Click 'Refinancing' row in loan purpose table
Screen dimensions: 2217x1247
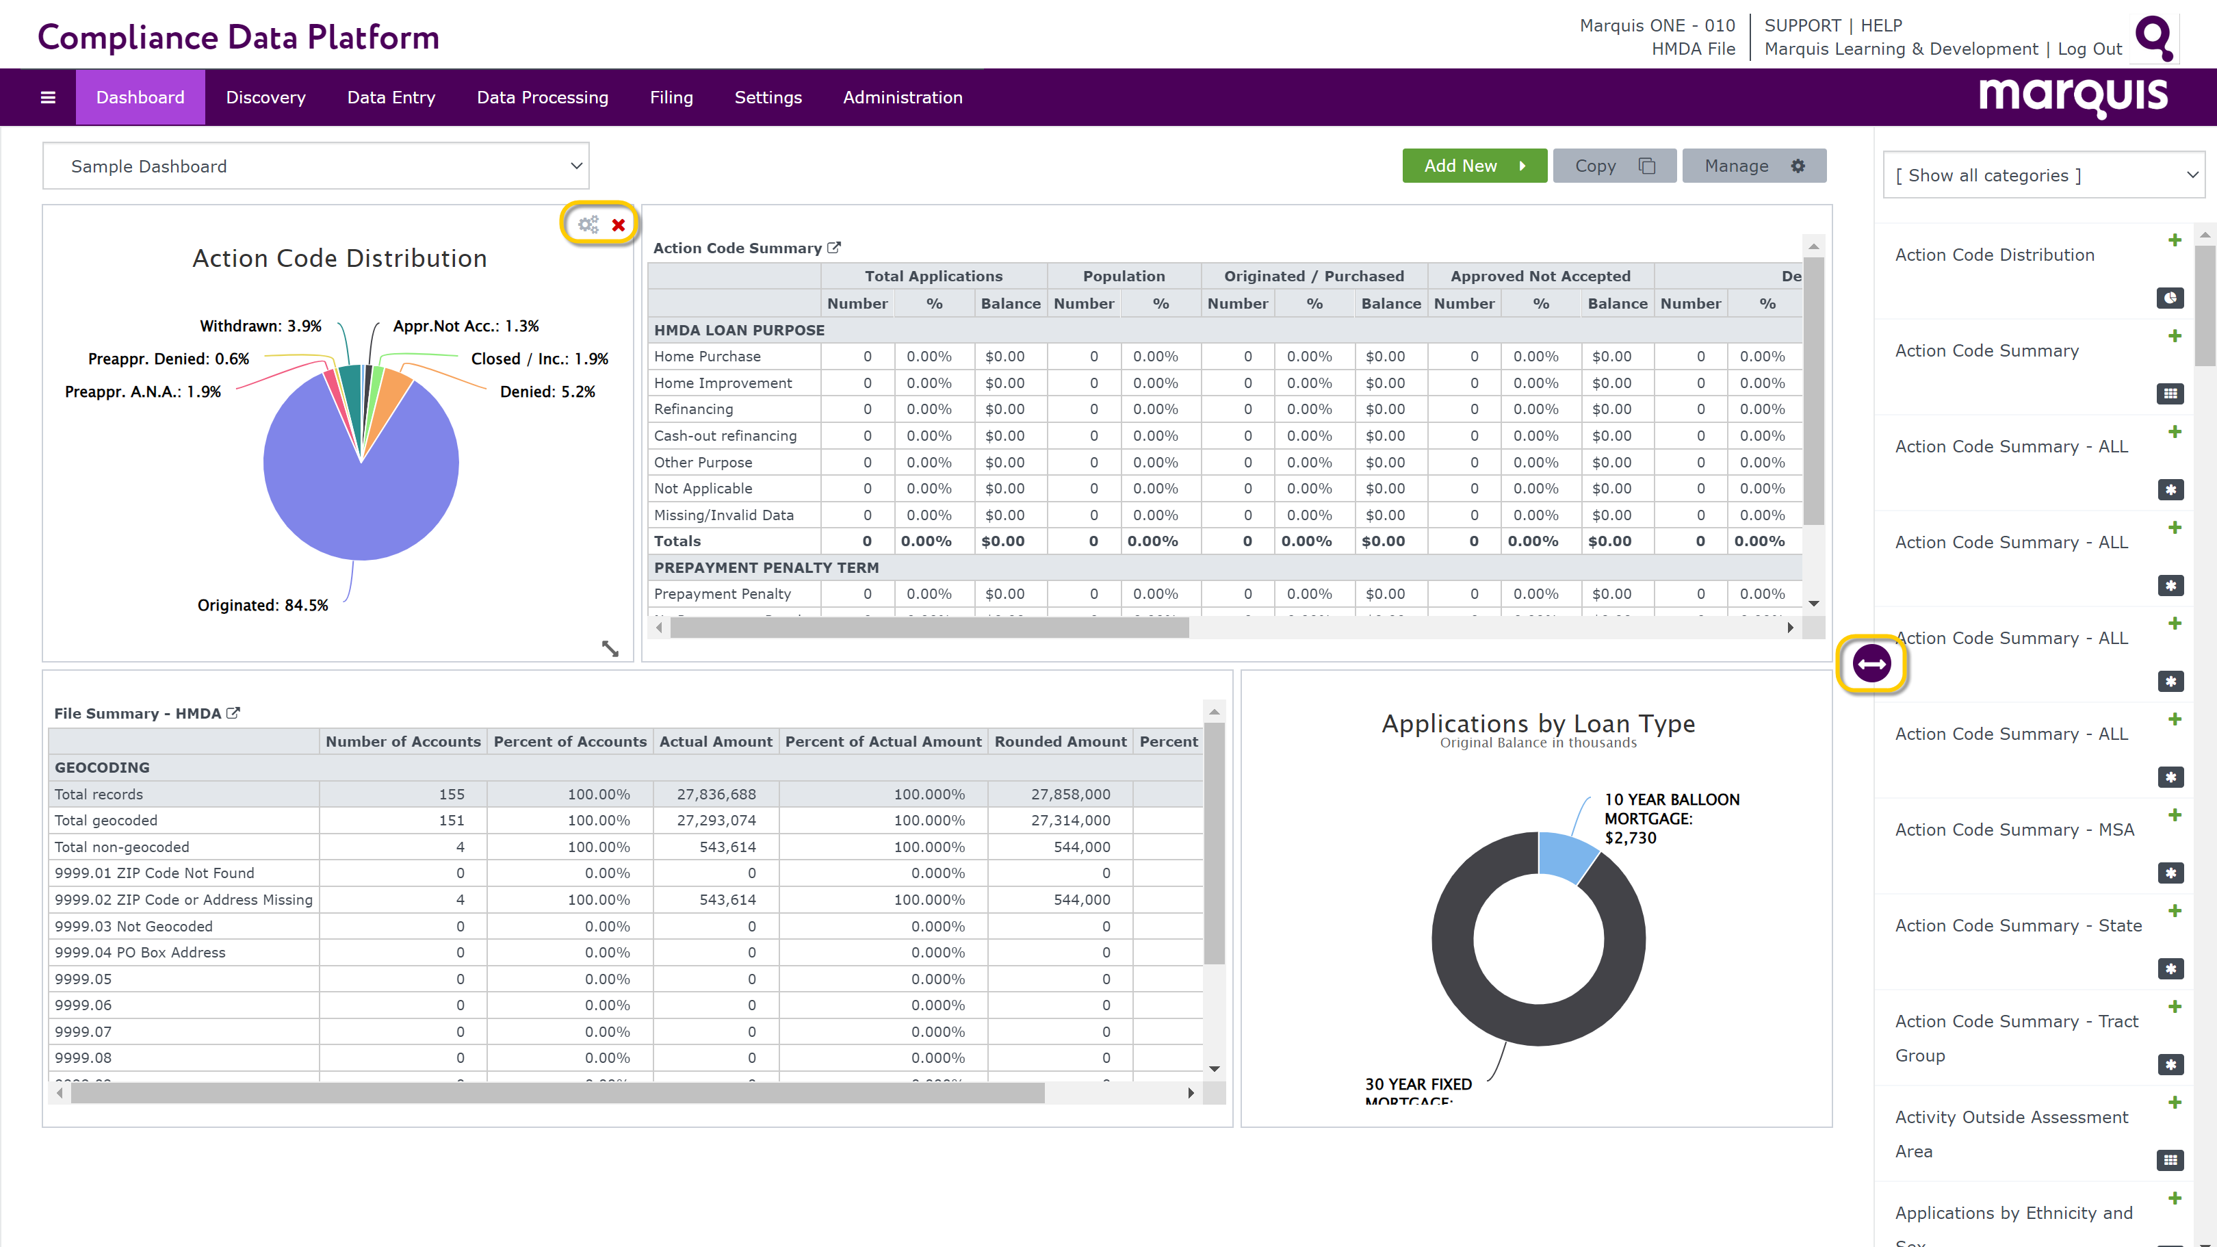coord(694,409)
